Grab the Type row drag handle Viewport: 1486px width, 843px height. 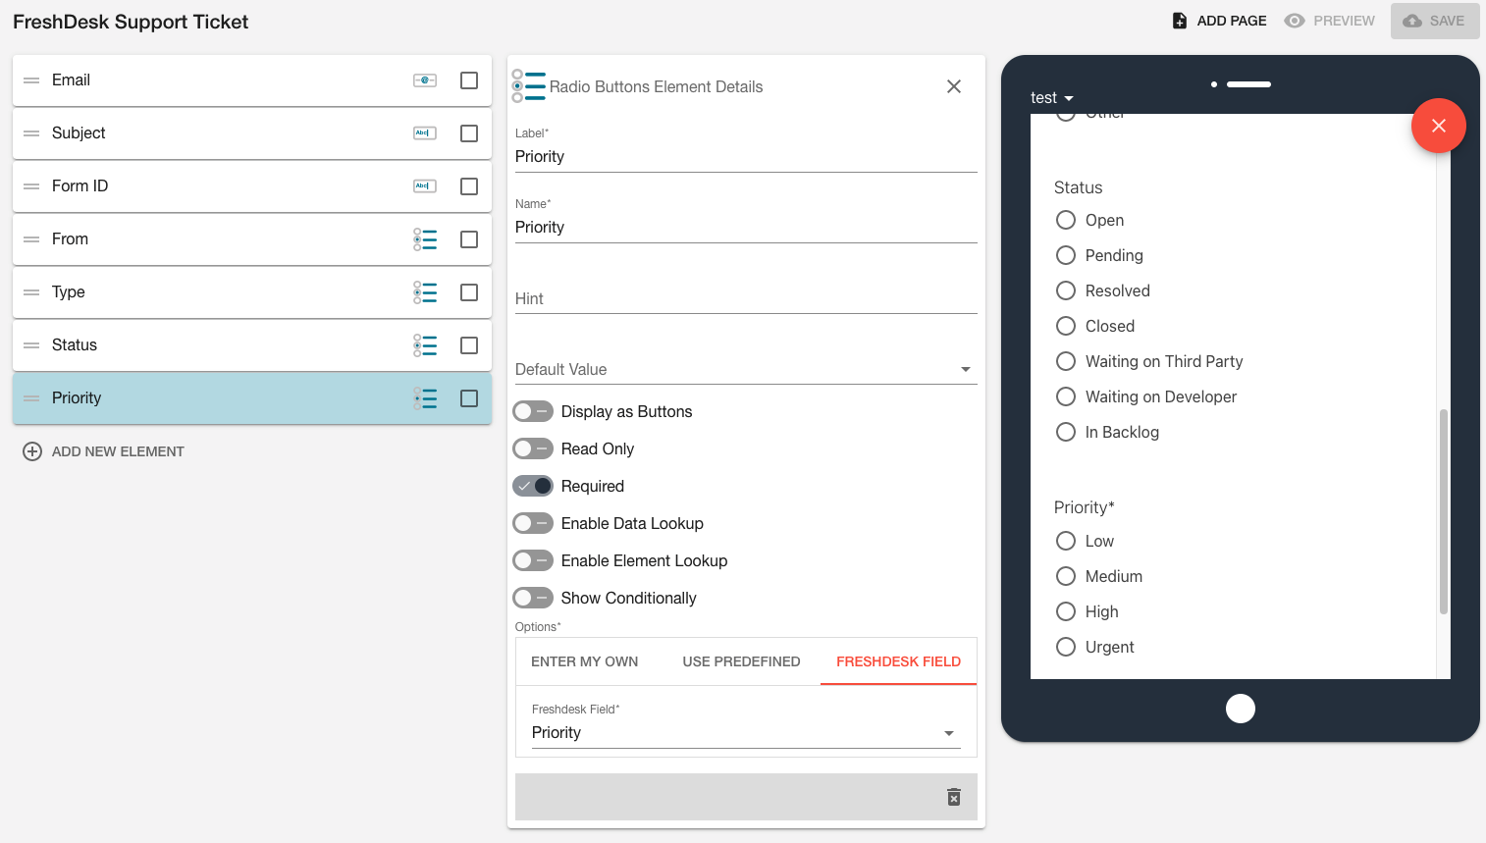pyautogui.click(x=31, y=292)
